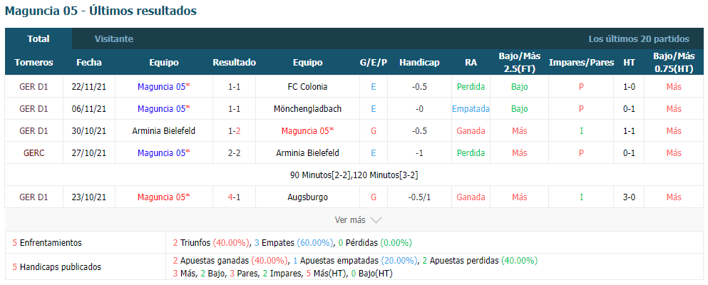Click FC Colonia team link
Viewport: 708px width, 285px height.
pyautogui.click(x=307, y=87)
